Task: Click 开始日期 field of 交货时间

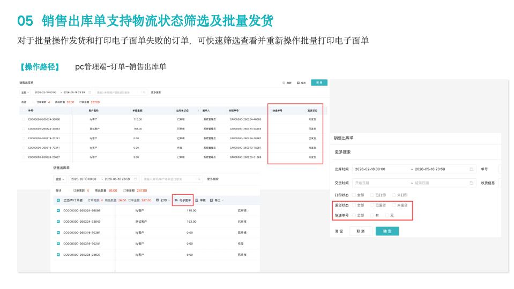Action: point(362,183)
